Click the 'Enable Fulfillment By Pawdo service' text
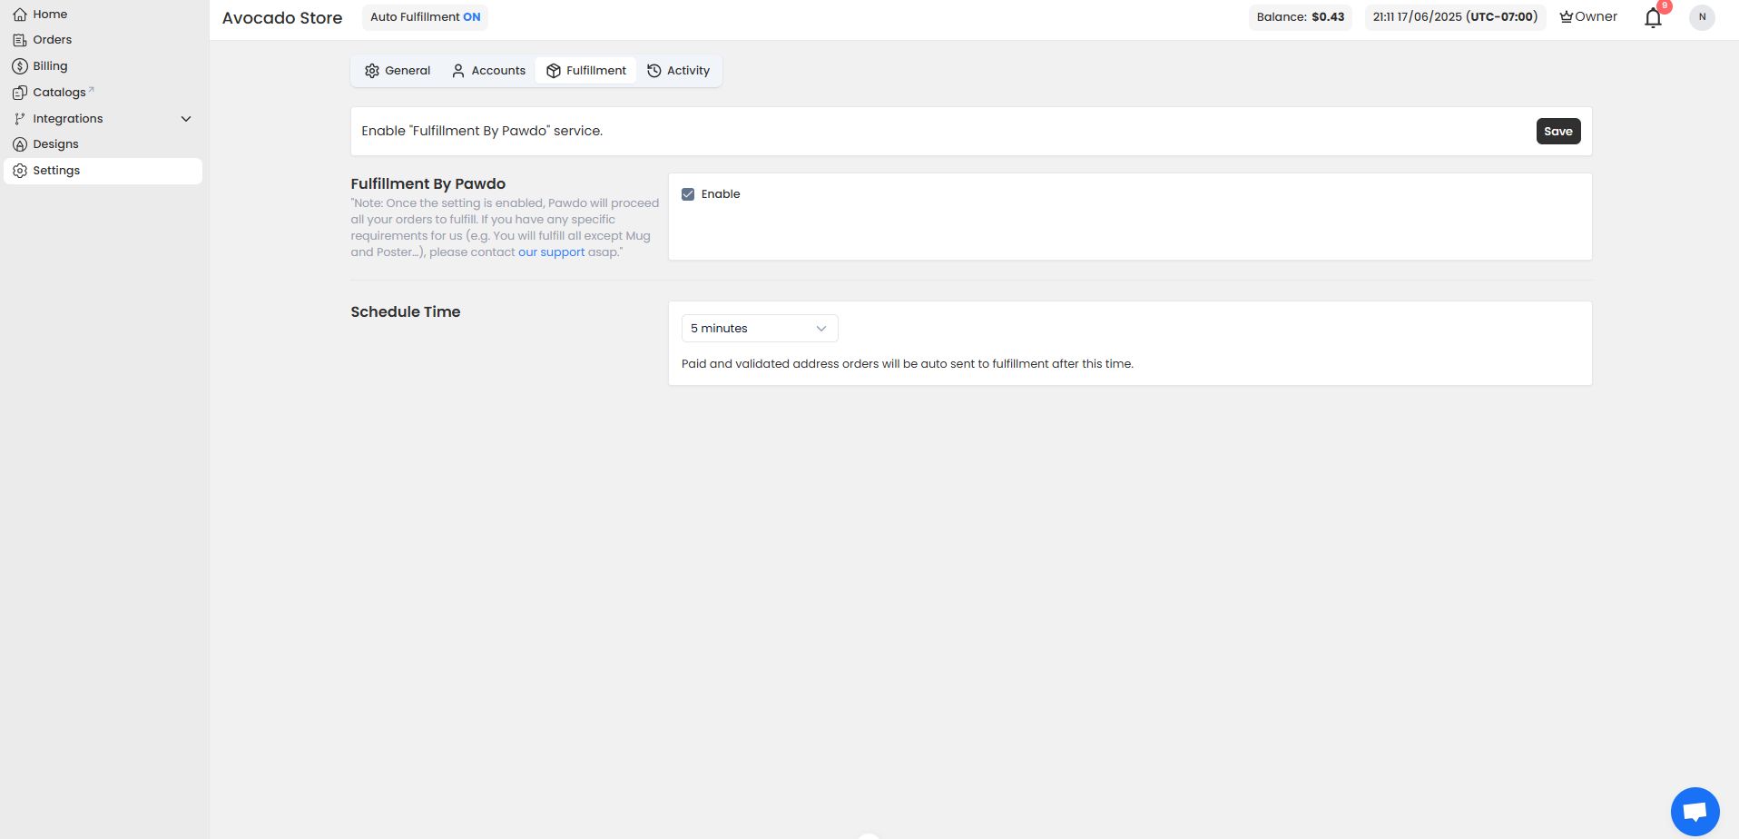The width and height of the screenshot is (1739, 839). 482,131
